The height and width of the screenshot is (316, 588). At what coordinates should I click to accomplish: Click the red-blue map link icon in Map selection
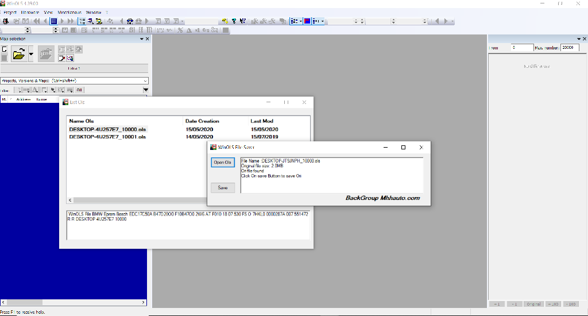click(x=70, y=58)
